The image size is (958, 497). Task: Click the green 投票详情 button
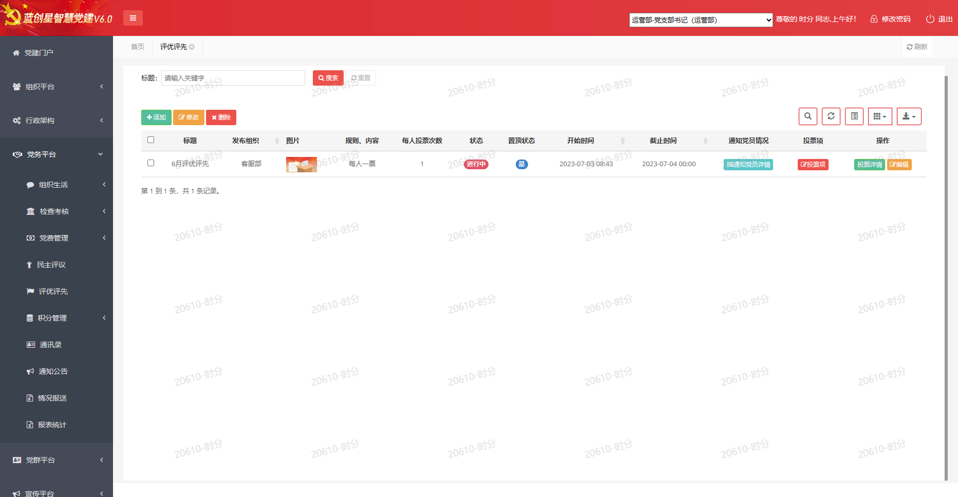870,165
